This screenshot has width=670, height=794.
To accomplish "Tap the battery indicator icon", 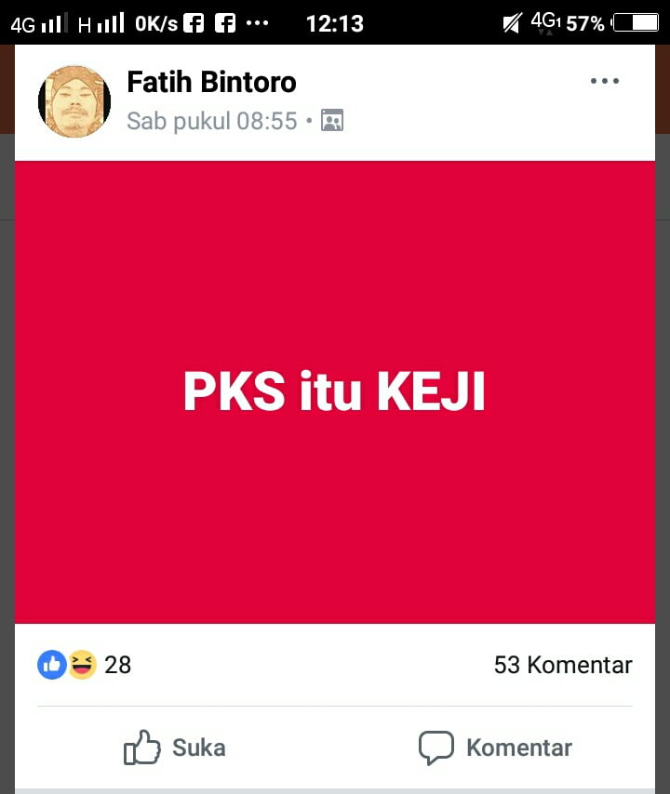I will point(636,23).
